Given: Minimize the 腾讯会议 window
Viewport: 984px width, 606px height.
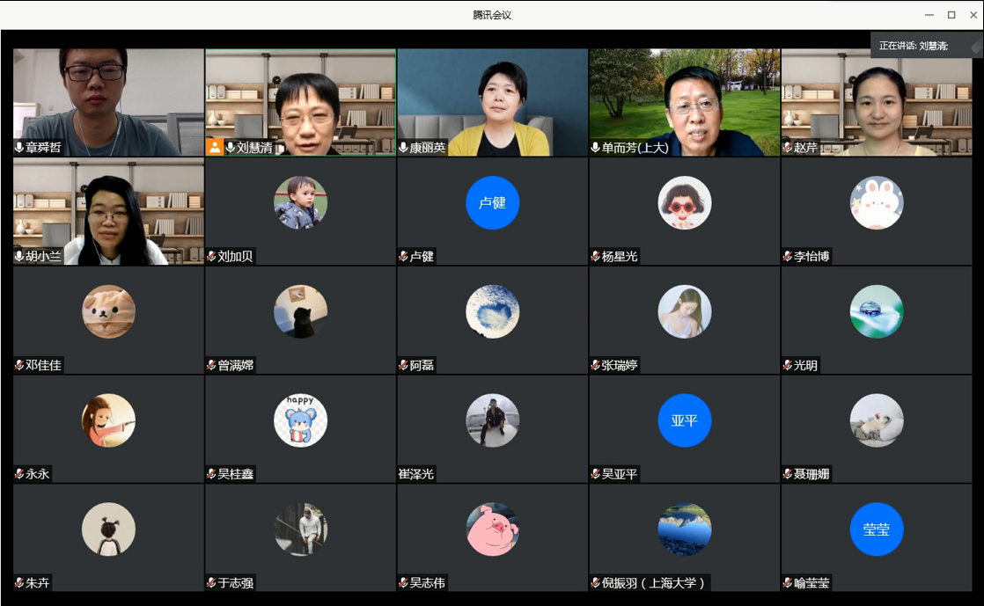Looking at the screenshot, I should pos(929,15).
